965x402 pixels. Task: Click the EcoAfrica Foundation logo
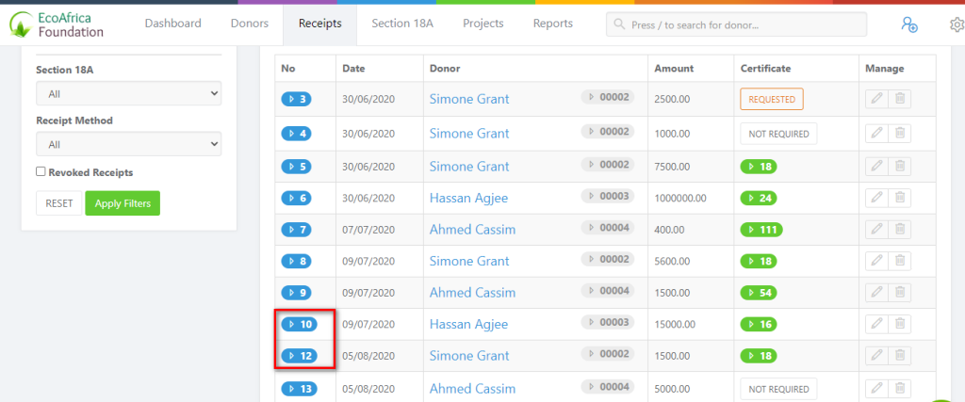click(57, 24)
